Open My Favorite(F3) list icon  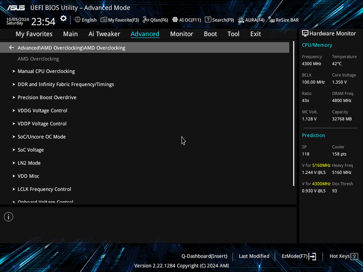click(x=104, y=20)
